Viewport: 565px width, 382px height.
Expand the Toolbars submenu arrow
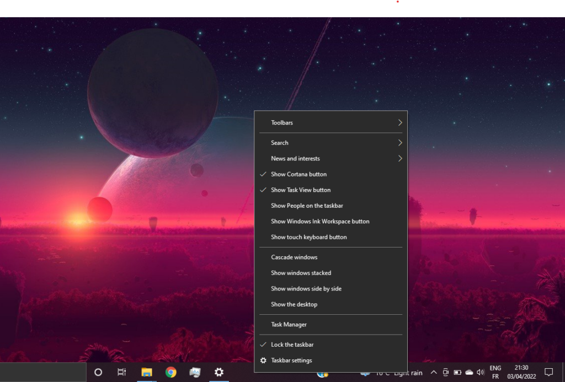[x=400, y=123]
